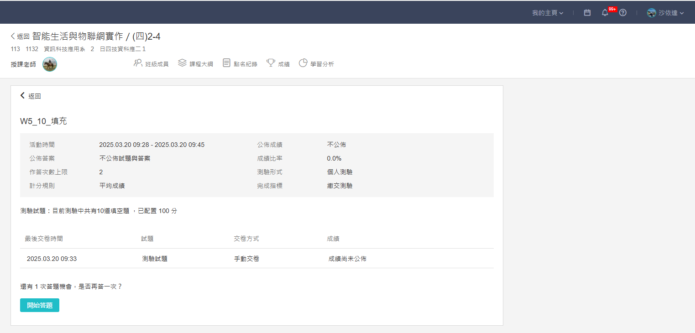The image size is (695, 333).
Task: Click the 課程大綱 layers icon
Action: coord(182,63)
